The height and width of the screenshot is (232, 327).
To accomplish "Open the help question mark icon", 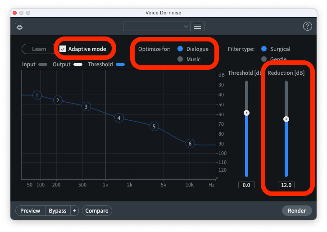I will click(308, 27).
